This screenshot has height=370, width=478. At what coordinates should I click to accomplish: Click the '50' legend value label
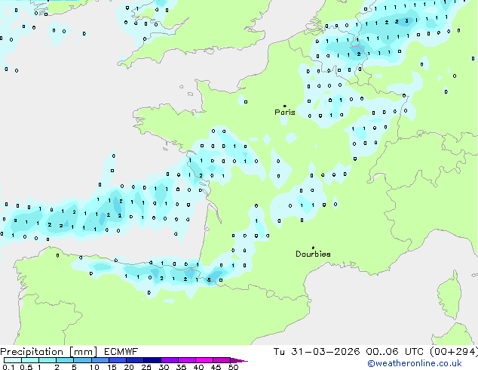[233, 367]
